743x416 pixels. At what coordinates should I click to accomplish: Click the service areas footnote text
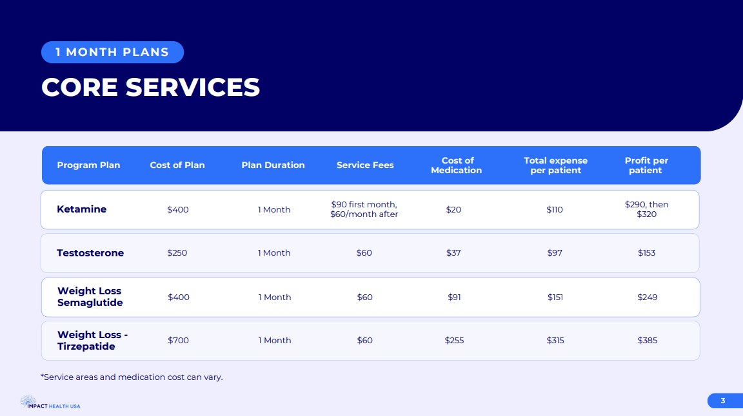click(x=132, y=377)
